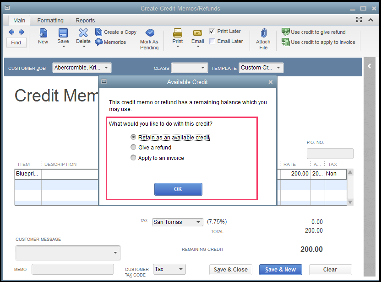Click OK in Available Credit dialog
Viewport: 381px width, 282px height.
(178, 189)
